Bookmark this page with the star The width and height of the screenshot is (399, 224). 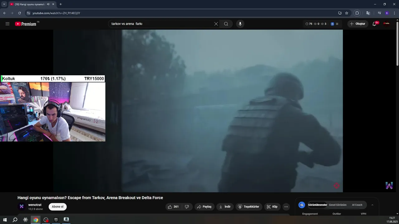click(x=347, y=13)
